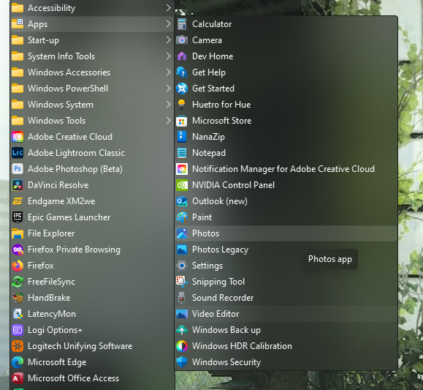Click the Microsoft Store icon
423x390 pixels.
point(182,121)
